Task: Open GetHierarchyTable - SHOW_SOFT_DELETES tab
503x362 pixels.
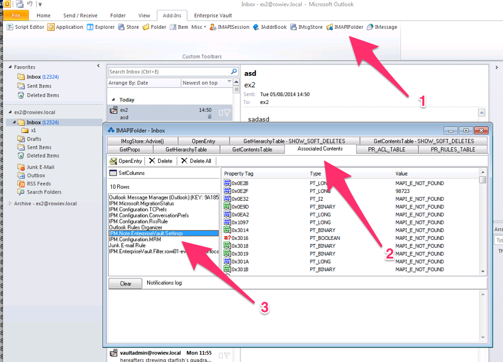Action: point(294,141)
